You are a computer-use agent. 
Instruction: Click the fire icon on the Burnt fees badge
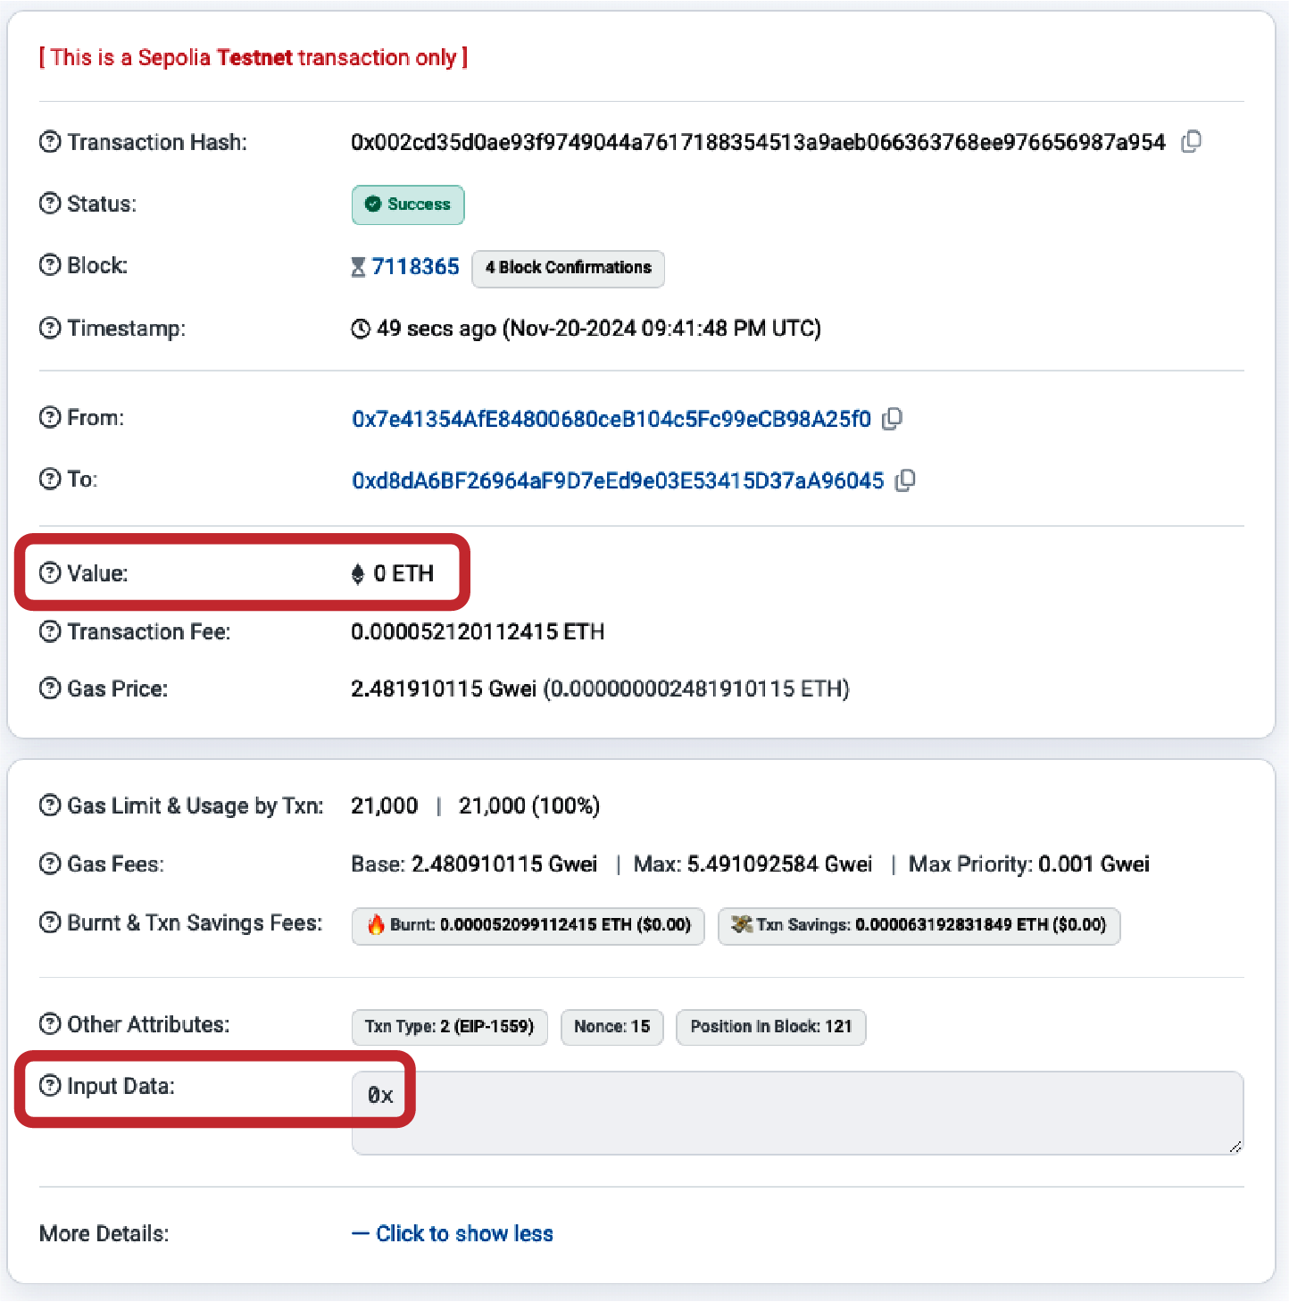[x=377, y=925]
